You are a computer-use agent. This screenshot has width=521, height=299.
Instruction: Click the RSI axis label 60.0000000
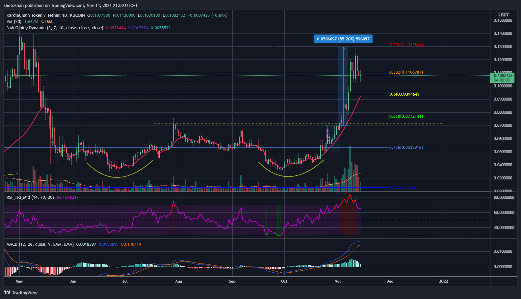pyautogui.click(x=504, y=213)
